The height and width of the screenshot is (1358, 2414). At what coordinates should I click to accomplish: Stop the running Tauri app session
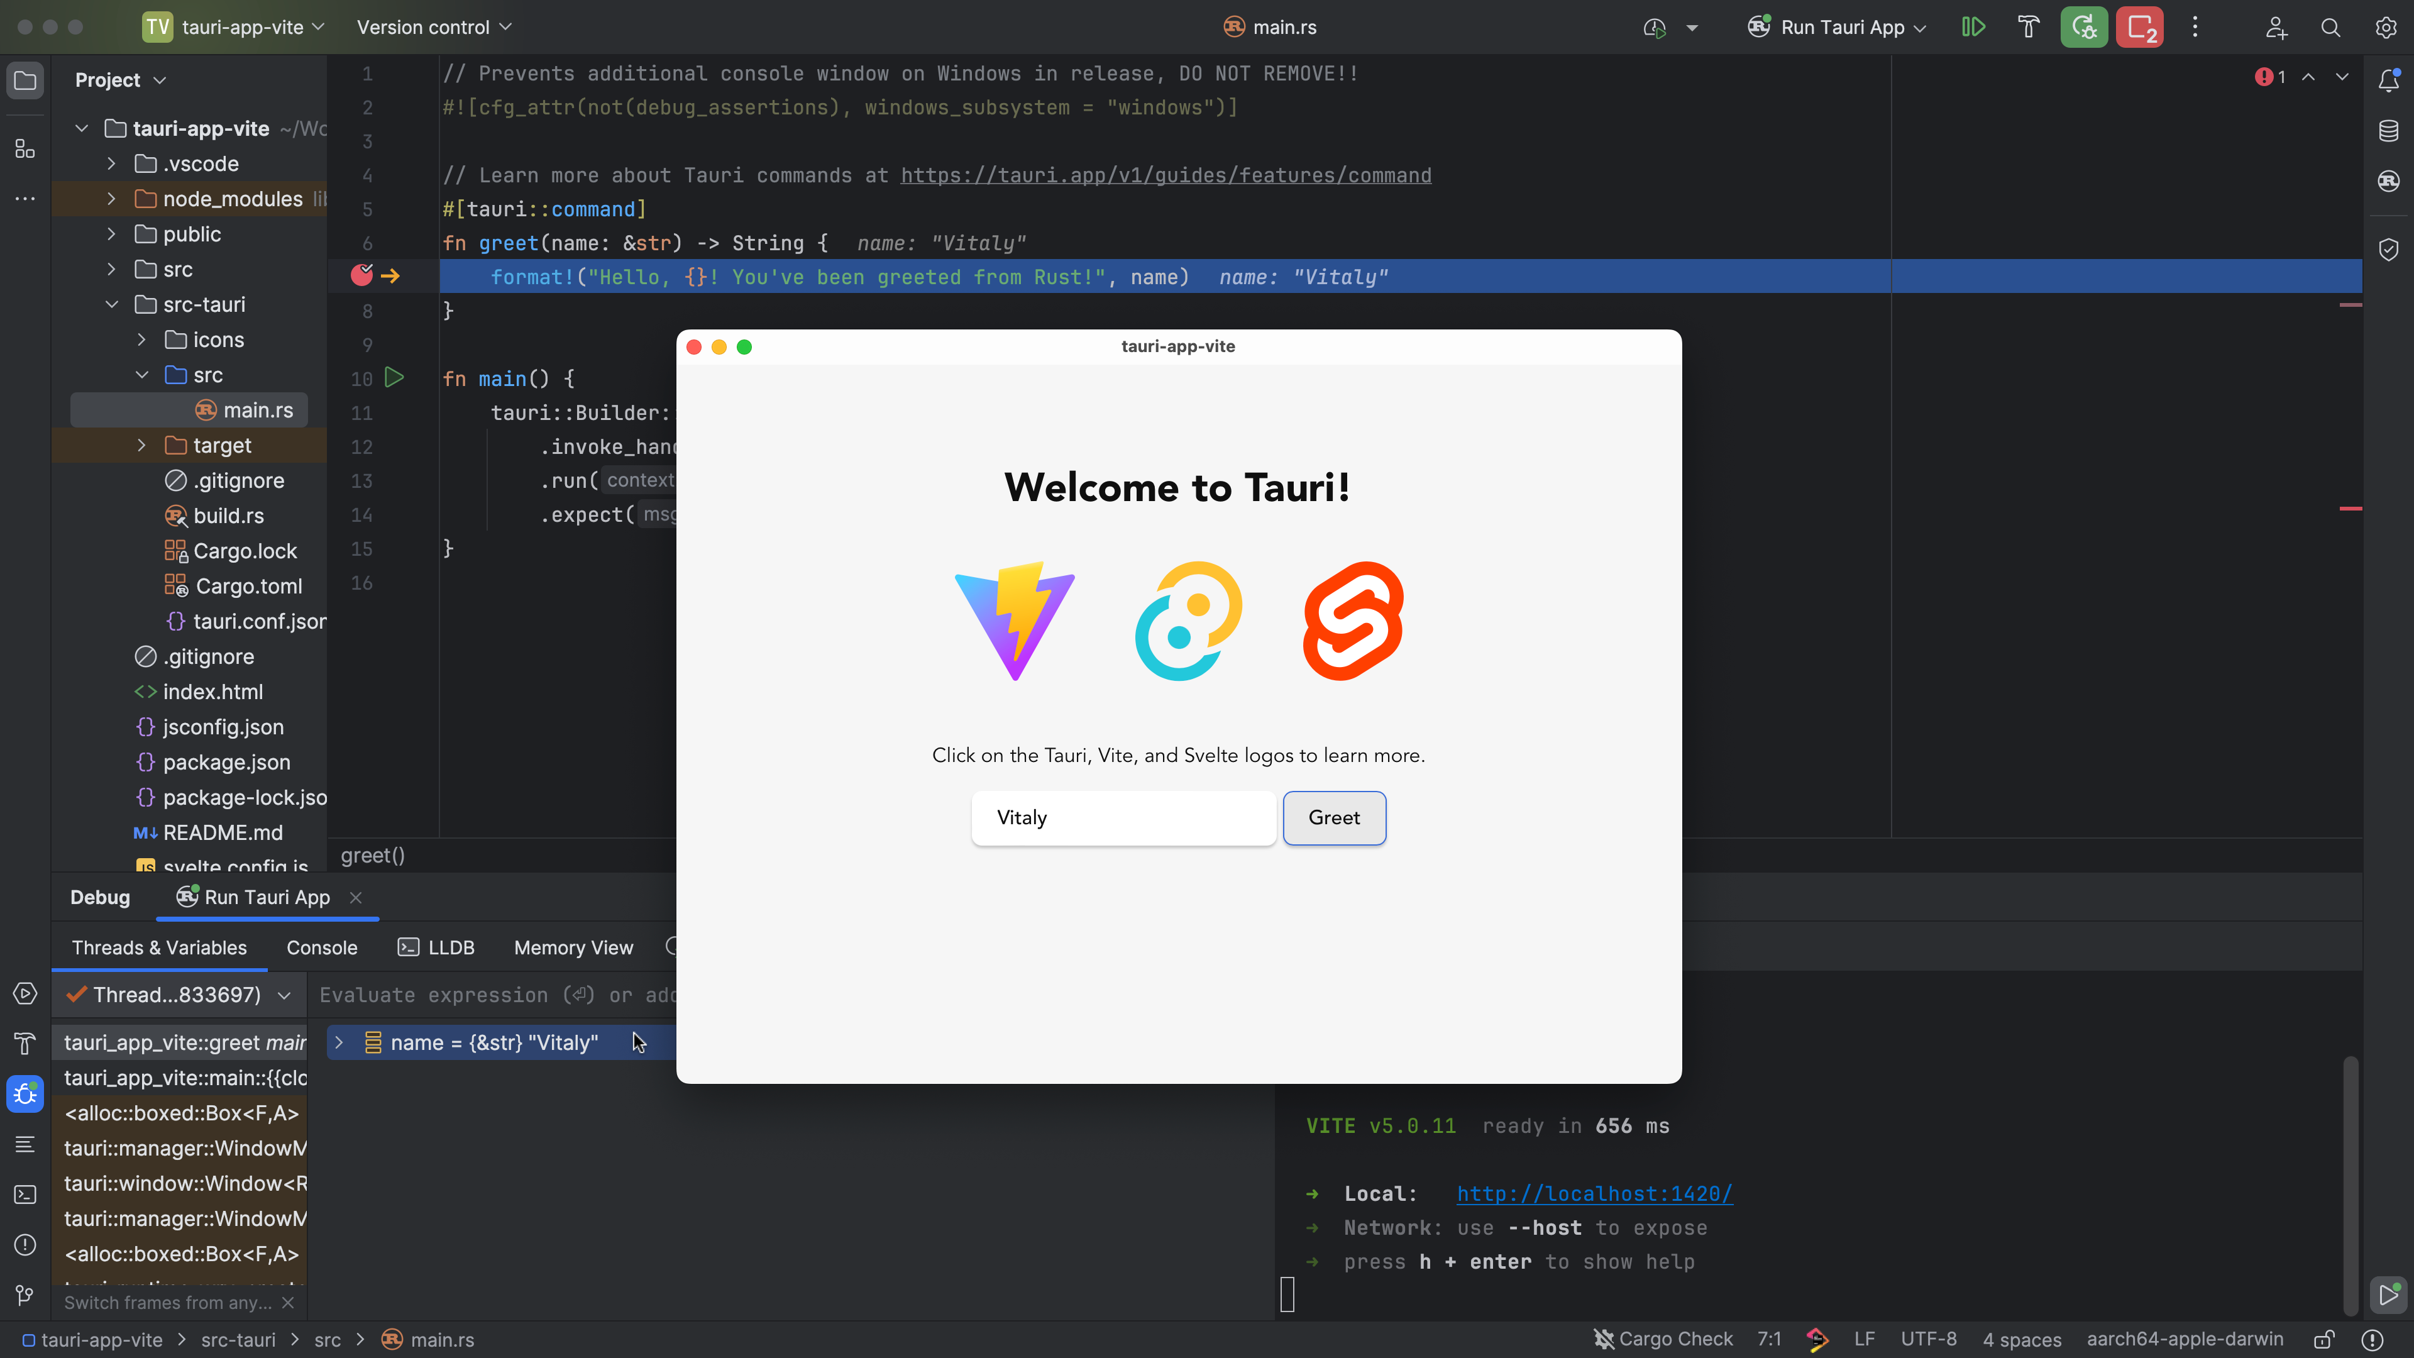(2141, 27)
